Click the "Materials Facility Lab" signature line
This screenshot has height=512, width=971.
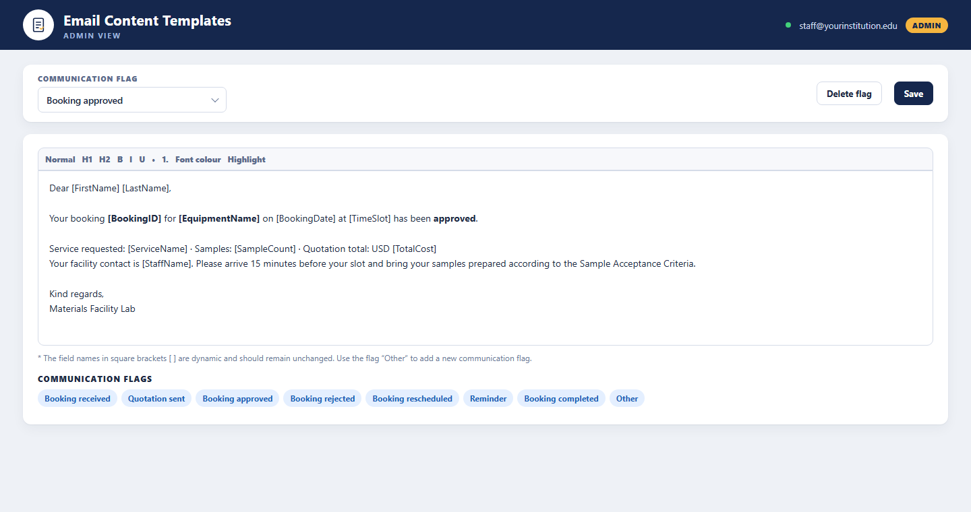point(92,309)
